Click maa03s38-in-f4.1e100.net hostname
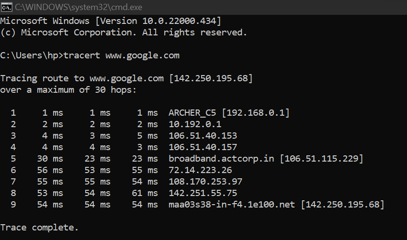The image size is (407, 240). pyautogui.click(x=232, y=205)
